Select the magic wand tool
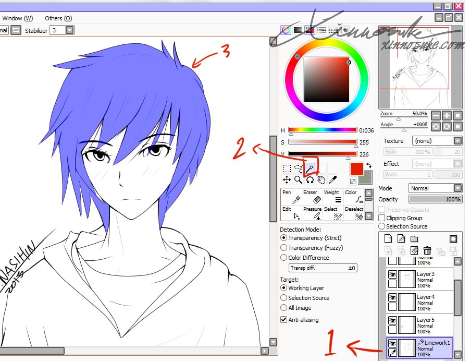The image size is (470, 361). [x=310, y=168]
